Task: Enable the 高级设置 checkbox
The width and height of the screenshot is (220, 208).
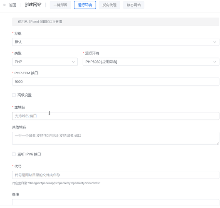Action: tap(14, 95)
